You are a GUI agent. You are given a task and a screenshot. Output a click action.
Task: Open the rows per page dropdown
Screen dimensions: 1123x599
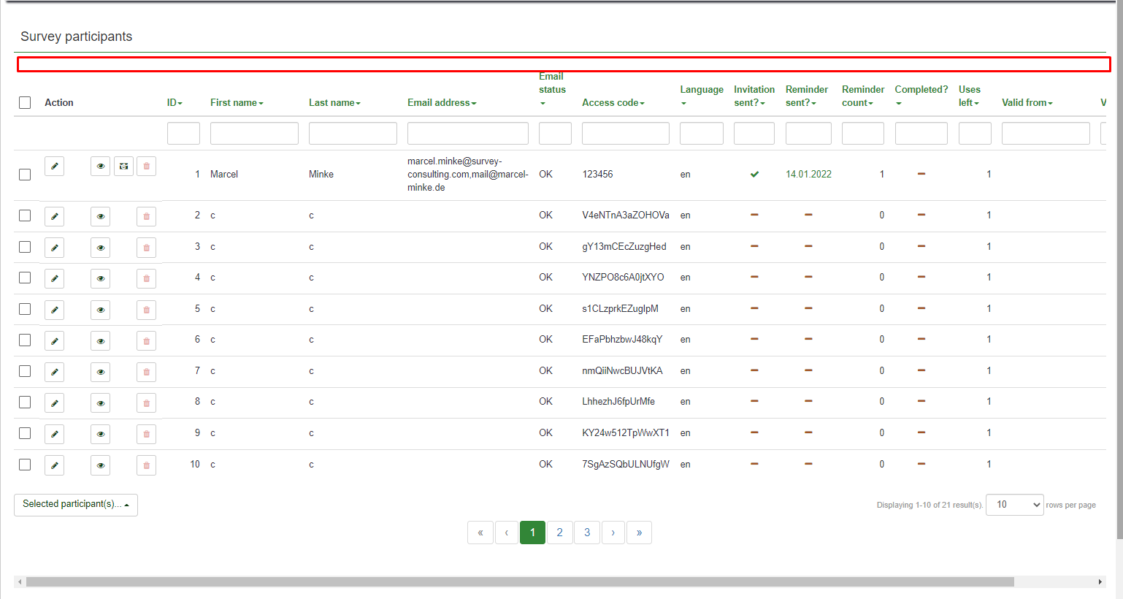point(1014,505)
